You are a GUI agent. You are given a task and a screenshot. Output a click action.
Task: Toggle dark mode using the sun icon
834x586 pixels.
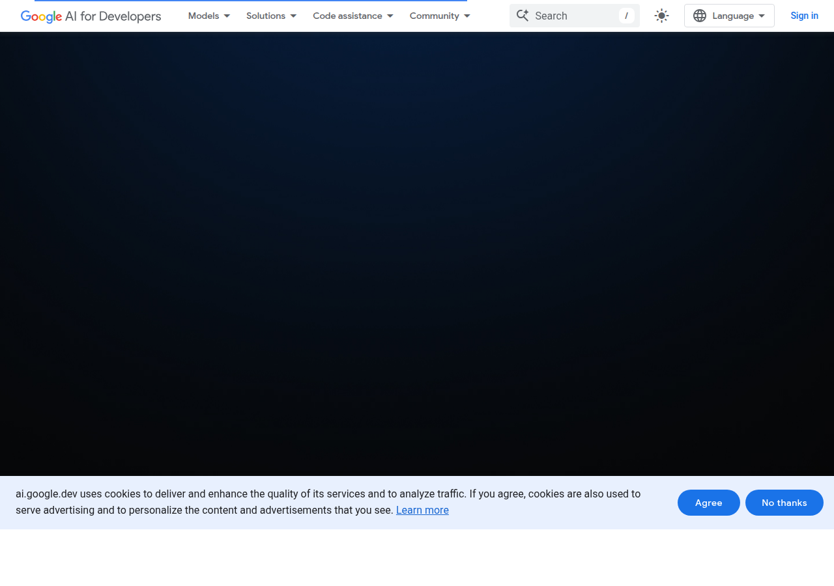click(x=661, y=15)
